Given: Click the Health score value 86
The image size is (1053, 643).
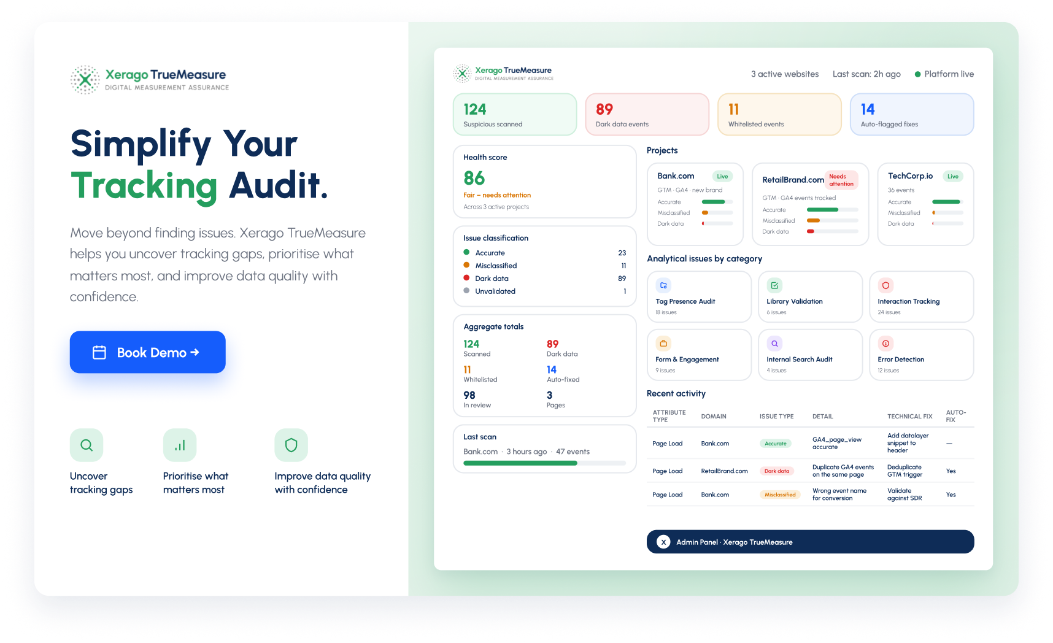Looking at the screenshot, I should tap(474, 179).
